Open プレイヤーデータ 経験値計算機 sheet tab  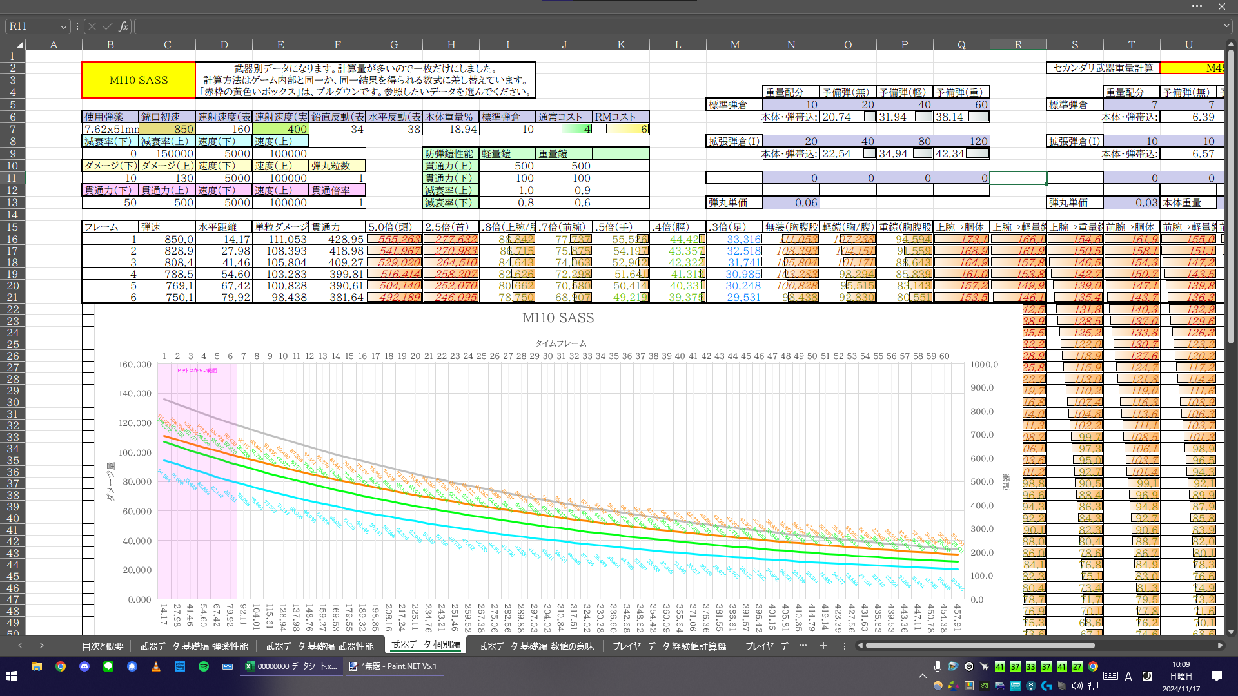669,645
